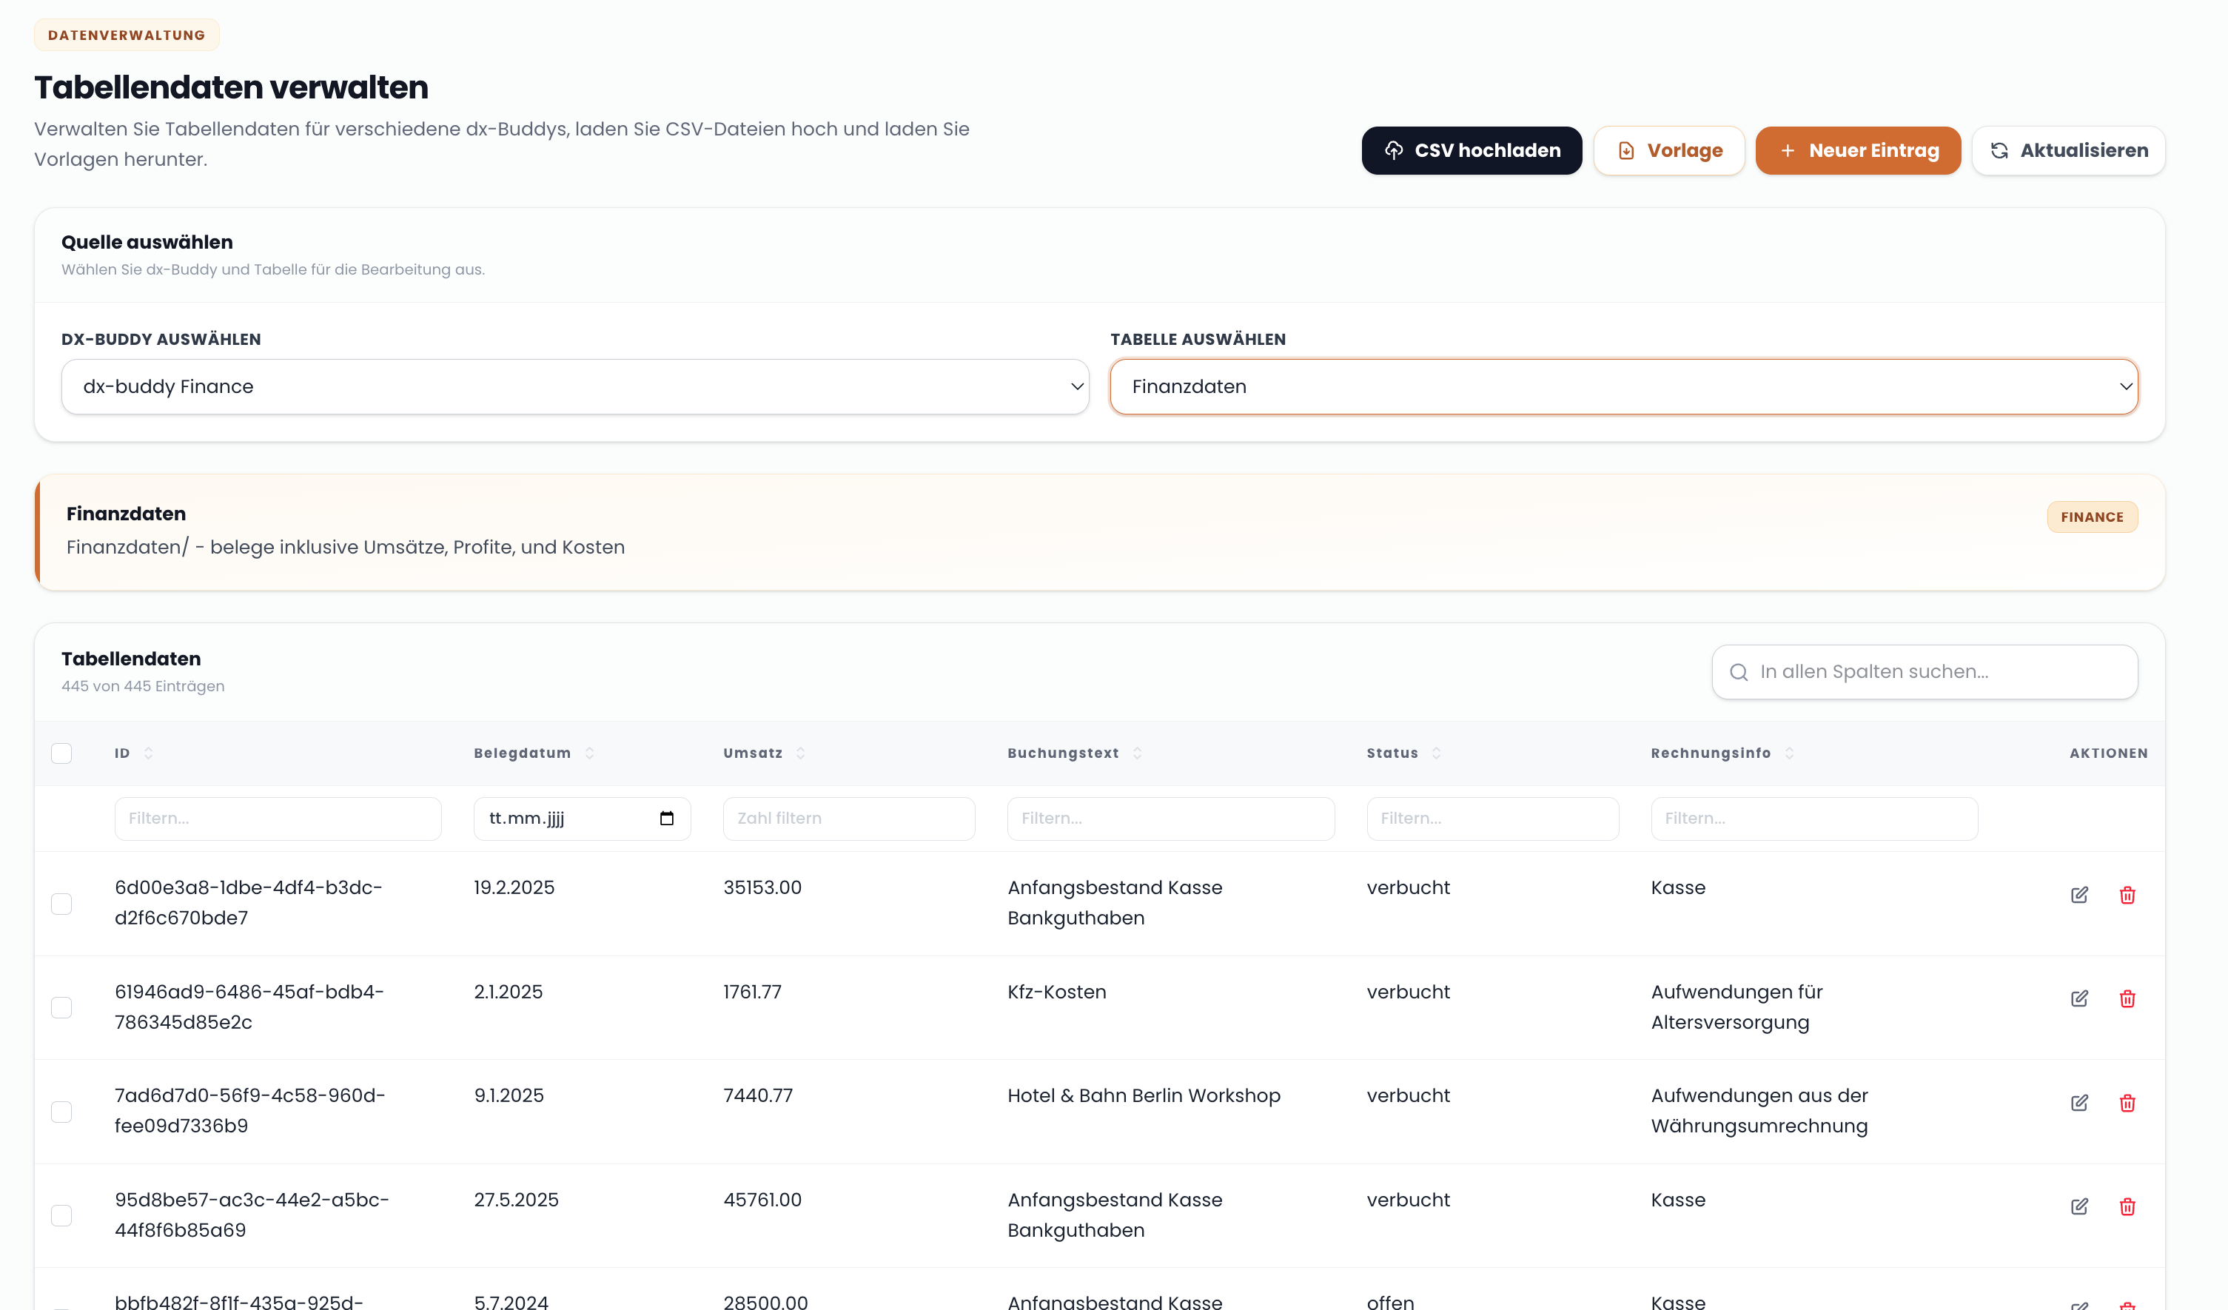Toggle the select-all rows checkbox
Viewport: 2228px width, 1310px height.
pyautogui.click(x=61, y=753)
